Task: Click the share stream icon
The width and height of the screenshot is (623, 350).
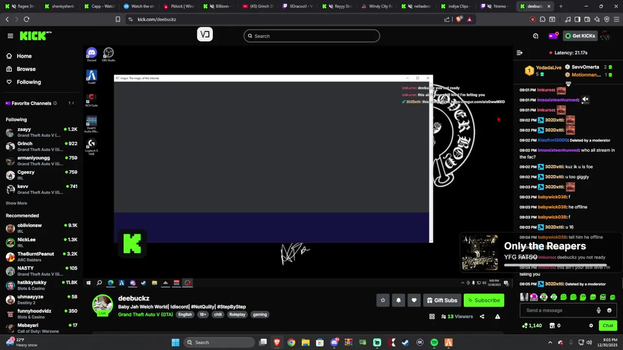Action: (x=482, y=316)
